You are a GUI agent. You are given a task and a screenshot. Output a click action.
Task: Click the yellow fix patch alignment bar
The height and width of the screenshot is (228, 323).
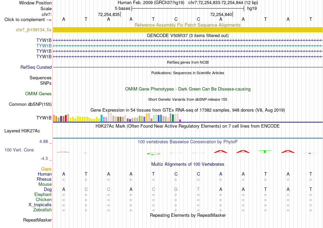coord(188,30)
